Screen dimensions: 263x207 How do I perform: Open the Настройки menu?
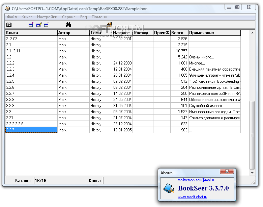pyautogui.click(x=47, y=17)
